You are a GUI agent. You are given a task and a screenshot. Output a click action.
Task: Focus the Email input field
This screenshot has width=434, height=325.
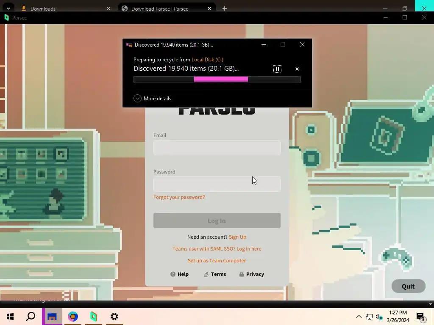click(217, 148)
